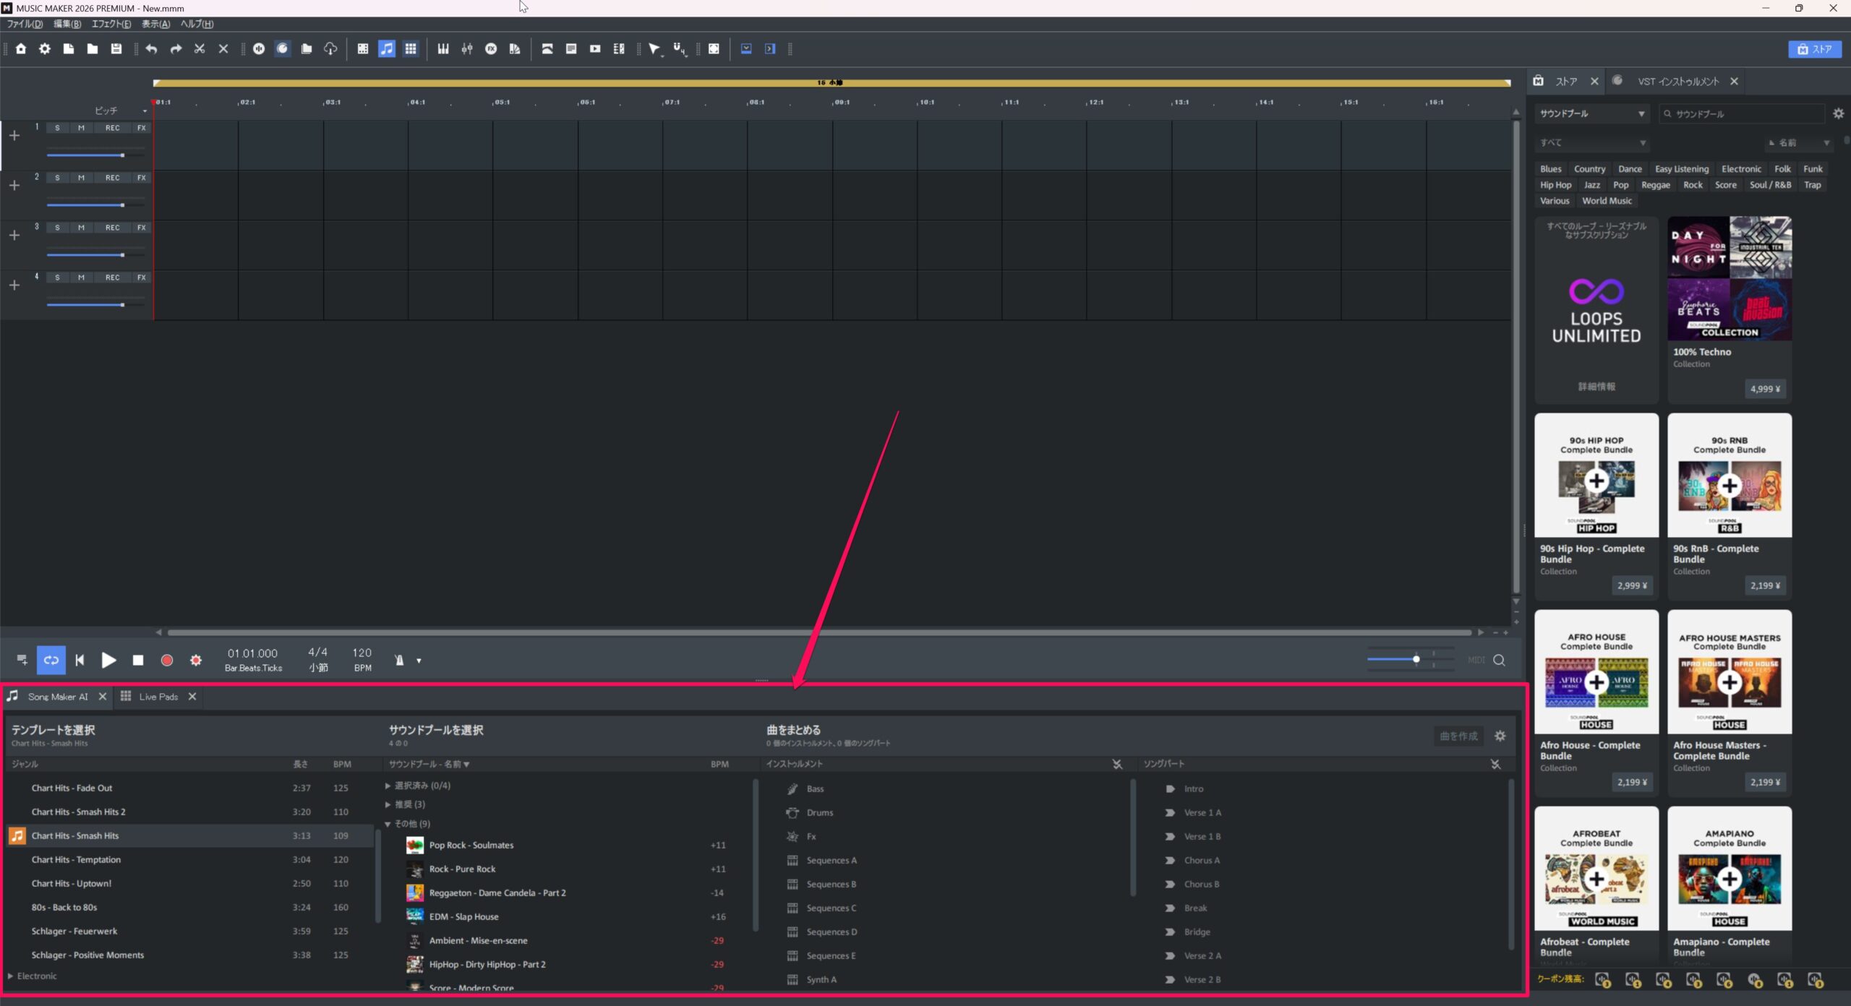
Task: Toggle the Intro song part
Action: 1193,788
